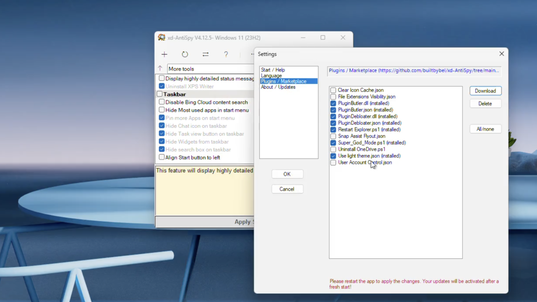This screenshot has width=537, height=302.
Task: Switch to About / Updates section
Action: (x=278, y=87)
